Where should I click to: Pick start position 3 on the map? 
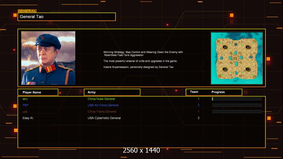(x=225, y=69)
